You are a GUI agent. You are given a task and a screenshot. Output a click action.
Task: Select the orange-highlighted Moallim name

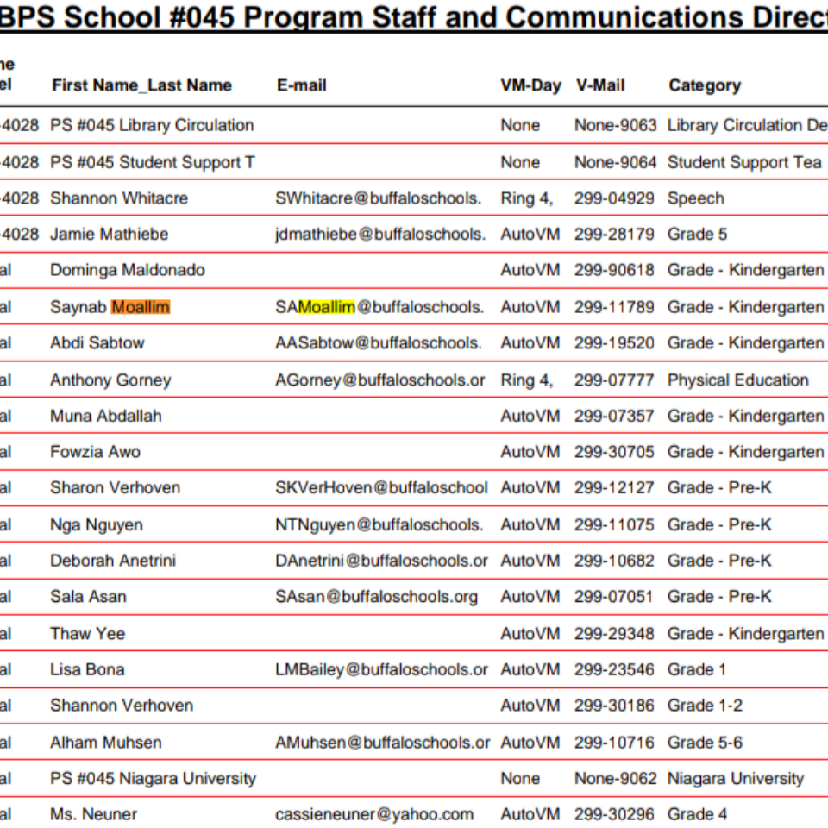click(x=141, y=307)
